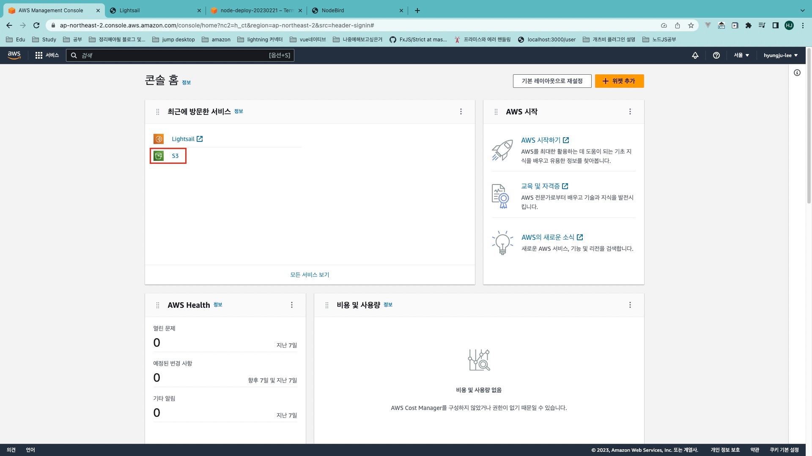Viewport: 812px width, 456px height.
Task: Expand the tab search chevron
Action: [803, 11]
